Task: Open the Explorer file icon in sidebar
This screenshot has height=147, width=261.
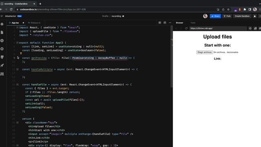Action: coord(2,32)
